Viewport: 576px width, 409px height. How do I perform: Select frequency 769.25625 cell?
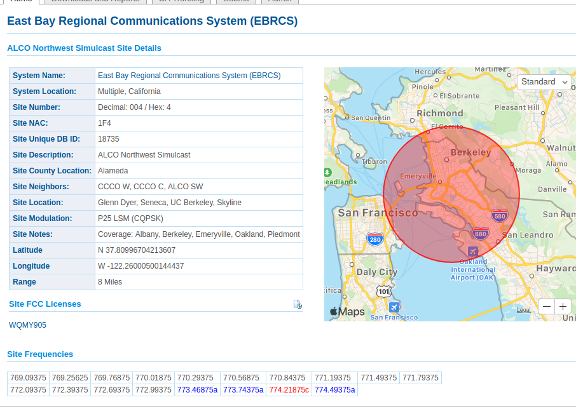70,378
